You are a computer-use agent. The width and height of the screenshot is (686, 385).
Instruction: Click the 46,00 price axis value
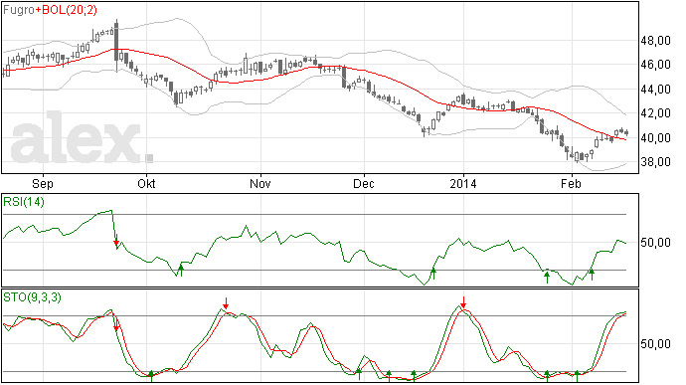pyautogui.click(x=655, y=65)
